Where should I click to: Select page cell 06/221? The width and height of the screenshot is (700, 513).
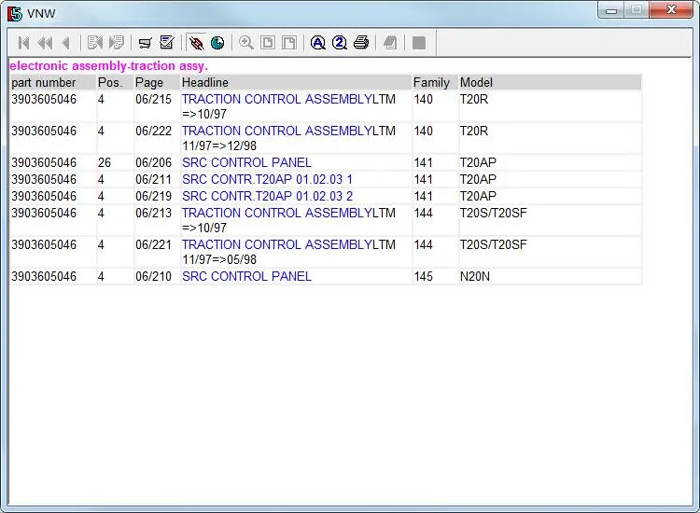[153, 244]
